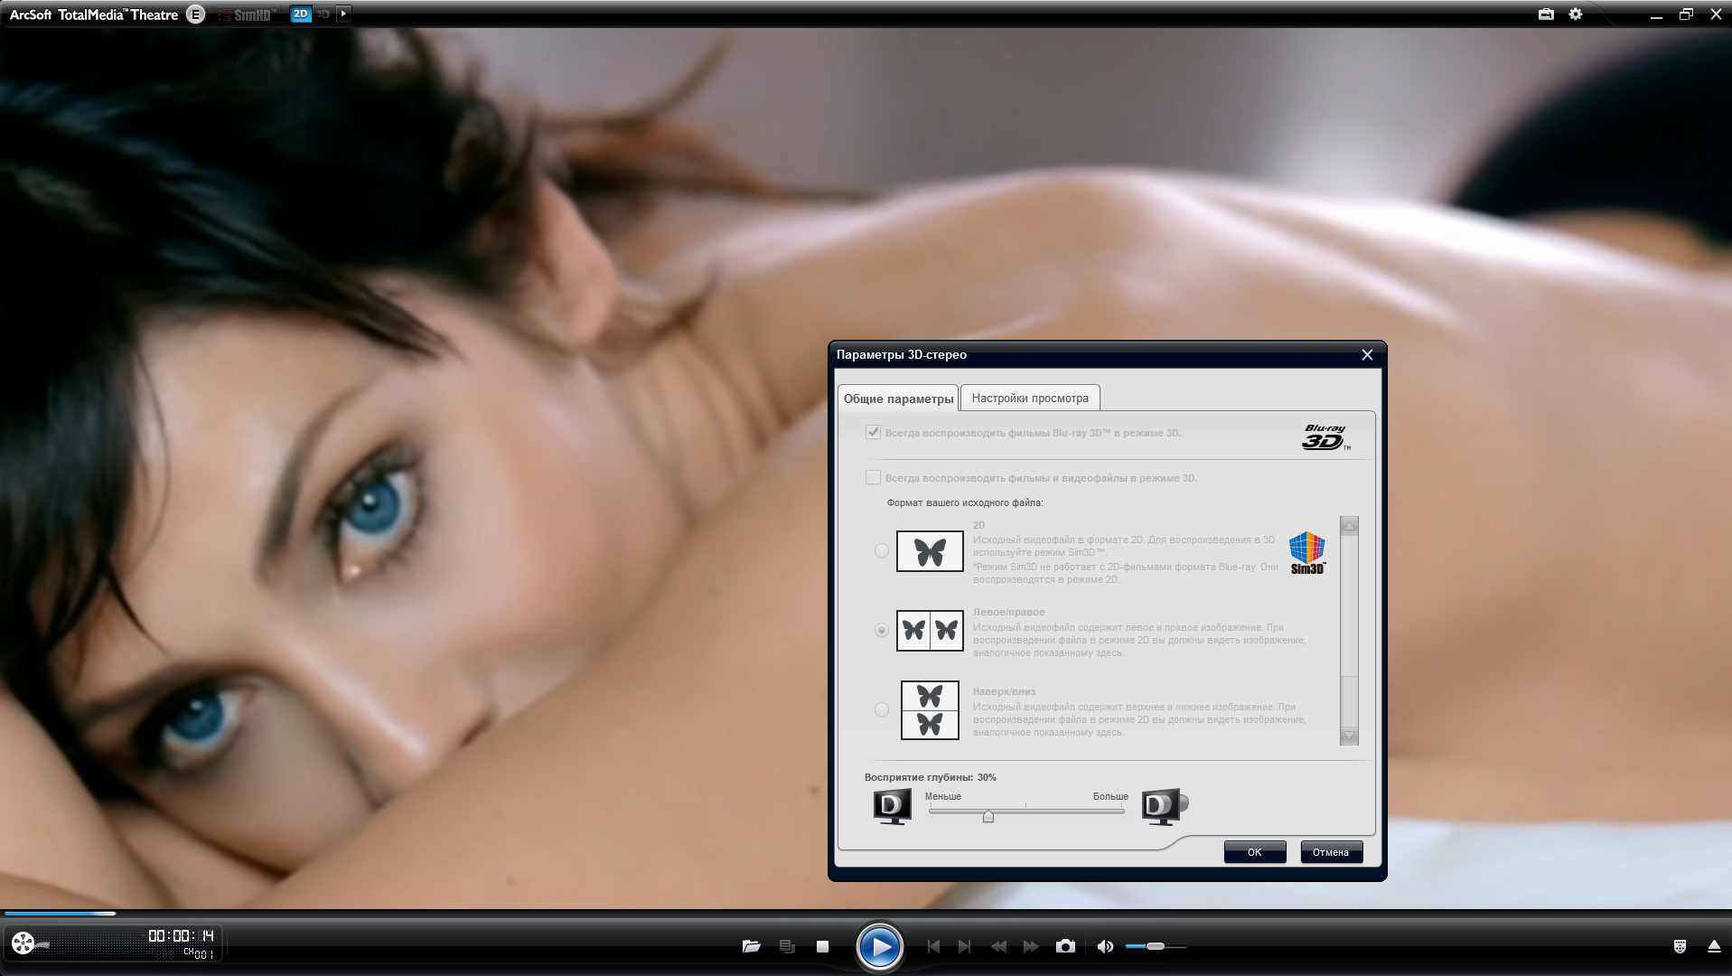
Task: Switch to 2D display mode
Action: click(x=301, y=14)
